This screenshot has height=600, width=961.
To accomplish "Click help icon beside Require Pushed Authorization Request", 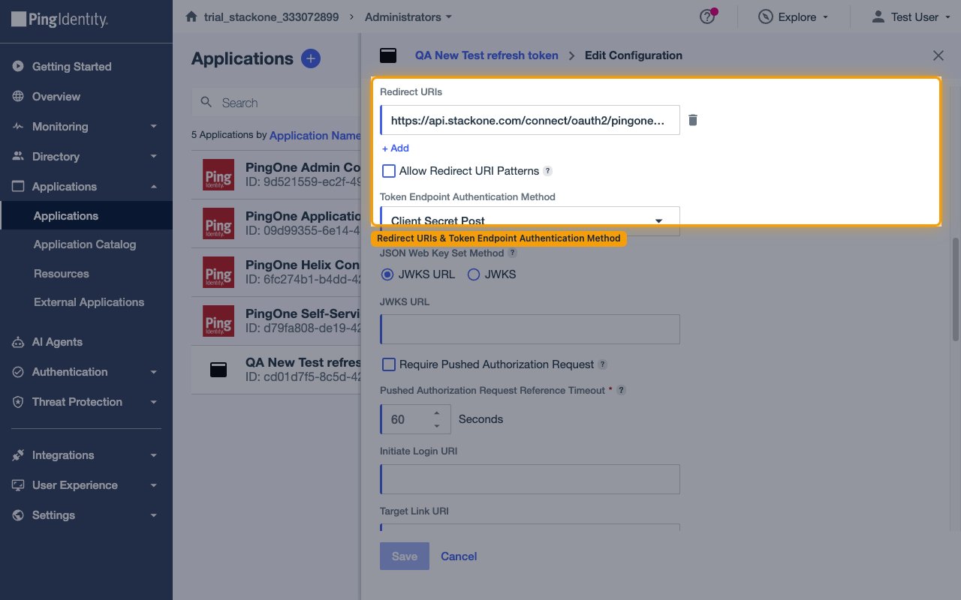I will pyautogui.click(x=602, y=364).
